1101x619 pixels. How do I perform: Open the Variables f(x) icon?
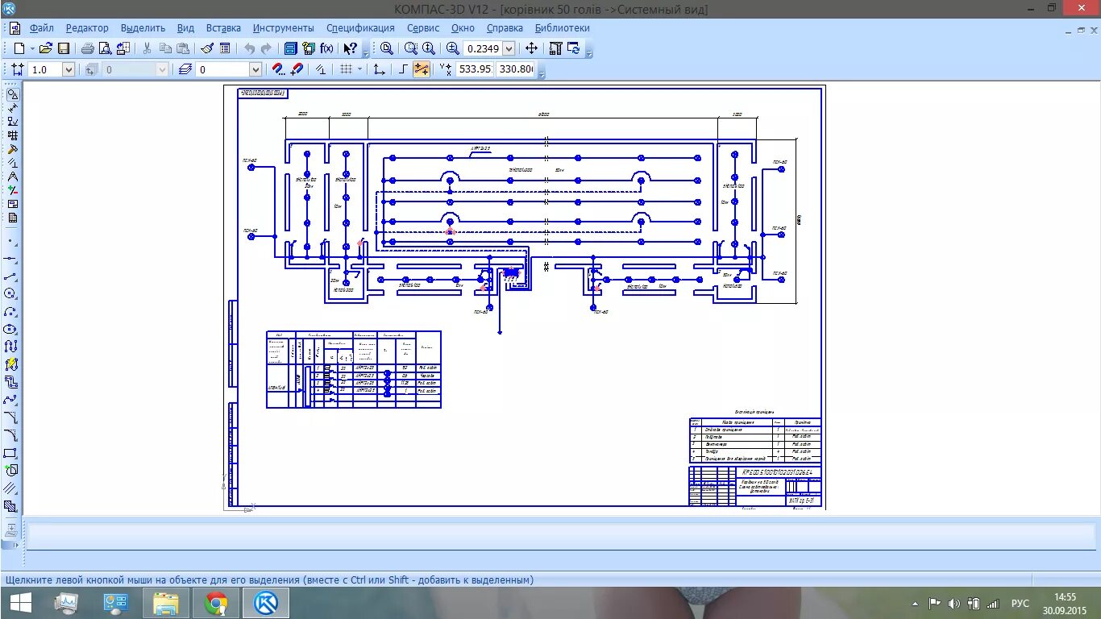tap(326, 48)
